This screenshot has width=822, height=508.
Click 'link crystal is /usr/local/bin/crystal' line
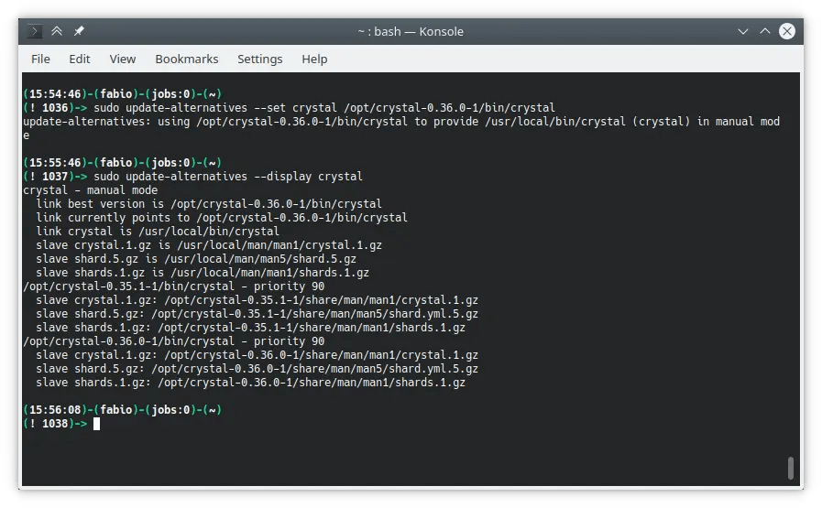[x=158, y=231]
